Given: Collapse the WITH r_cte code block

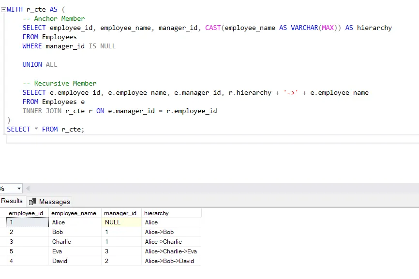Looking at the screenshot, I should point(3,9).
